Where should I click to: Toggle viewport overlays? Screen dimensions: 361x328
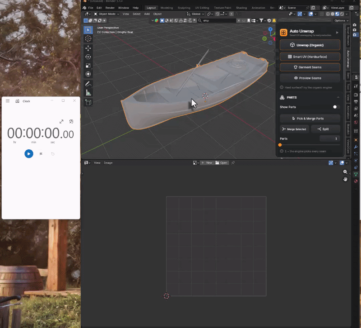(311, 14)
